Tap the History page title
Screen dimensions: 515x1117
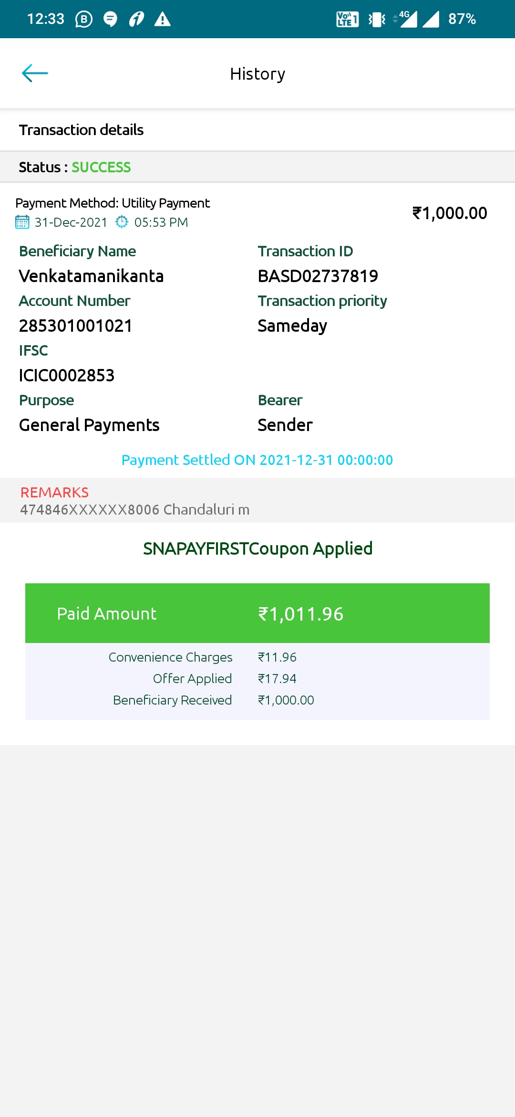(x=257, y=74)
